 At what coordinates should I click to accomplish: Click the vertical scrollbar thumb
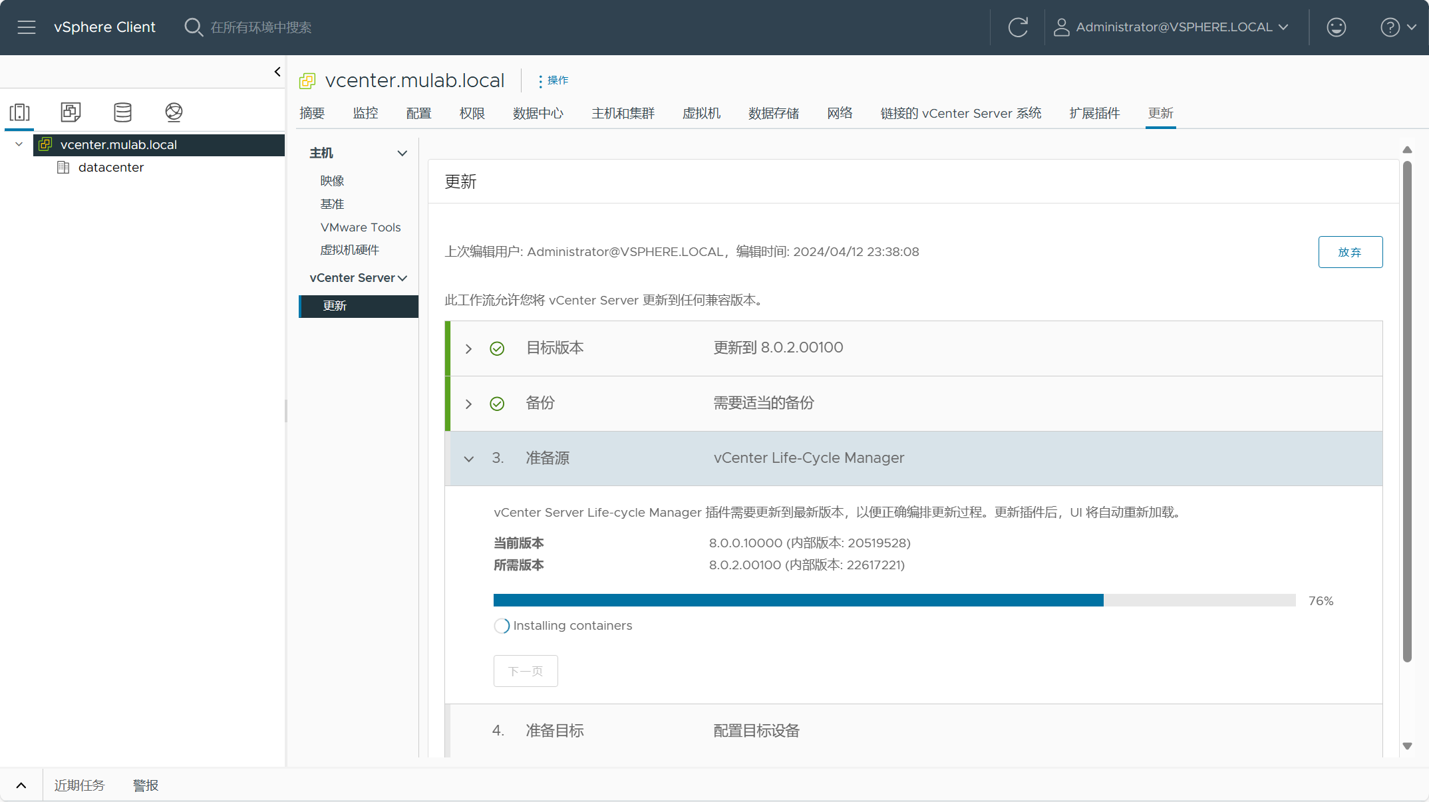coord(1407,412)
